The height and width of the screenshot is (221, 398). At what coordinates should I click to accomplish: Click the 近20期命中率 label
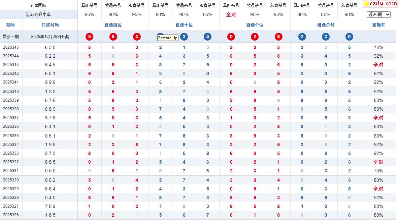(38, 14)
